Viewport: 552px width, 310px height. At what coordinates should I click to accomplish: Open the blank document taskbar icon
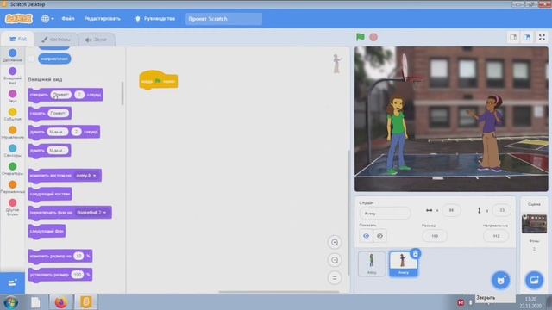point(35,302)
